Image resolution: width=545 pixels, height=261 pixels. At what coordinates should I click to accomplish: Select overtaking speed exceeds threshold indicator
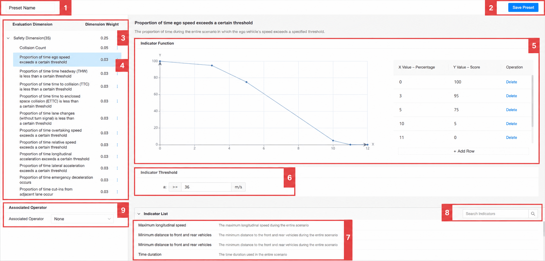point(51,133)
